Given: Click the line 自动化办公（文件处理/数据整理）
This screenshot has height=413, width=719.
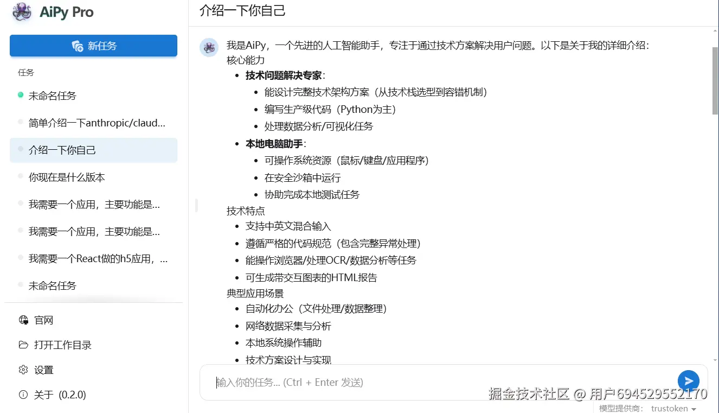Looking at the screenshot, I should pos(316,309).
